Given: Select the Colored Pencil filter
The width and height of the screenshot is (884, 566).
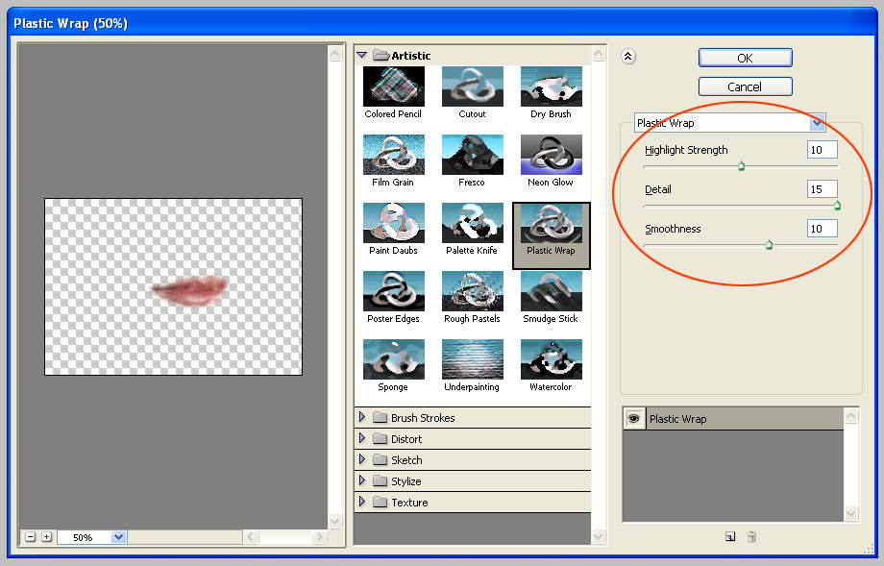Looking at the screenshot, I should 392,86.
